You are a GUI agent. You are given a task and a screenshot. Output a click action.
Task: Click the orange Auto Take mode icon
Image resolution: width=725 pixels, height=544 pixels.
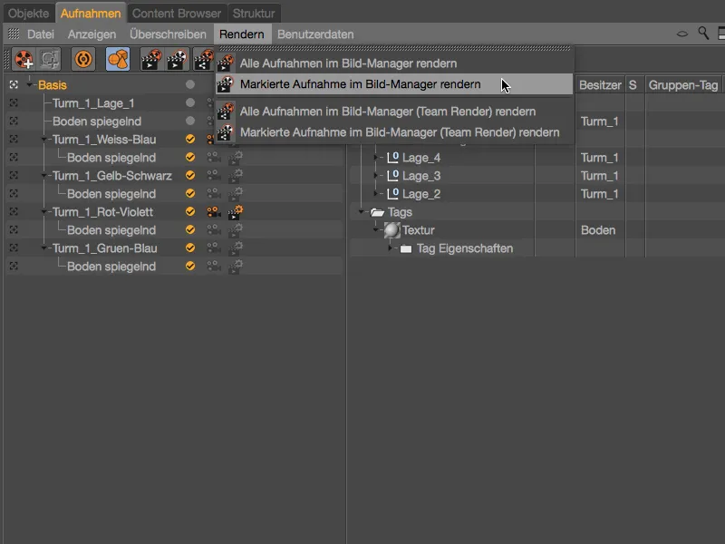(x=83, y=59)
